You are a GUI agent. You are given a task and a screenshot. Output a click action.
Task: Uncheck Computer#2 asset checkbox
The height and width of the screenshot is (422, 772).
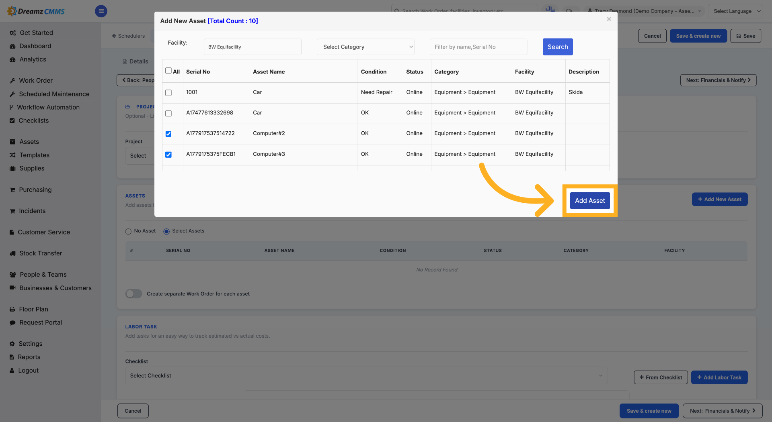click(168, 134)
